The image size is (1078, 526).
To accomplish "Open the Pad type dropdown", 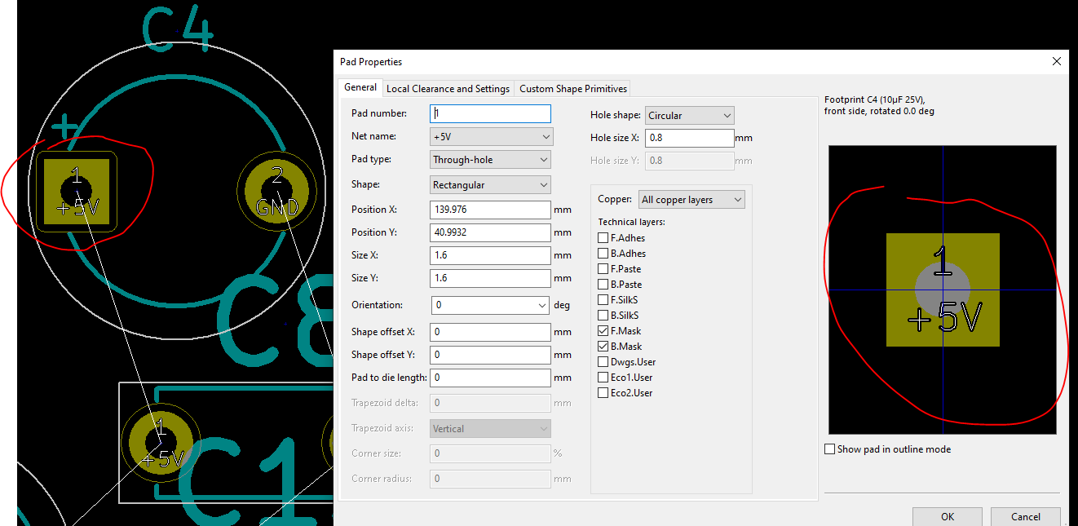I will (490, 160).
